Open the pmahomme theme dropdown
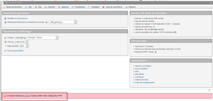This screenshot has height=101, width=213. [21, 42]
